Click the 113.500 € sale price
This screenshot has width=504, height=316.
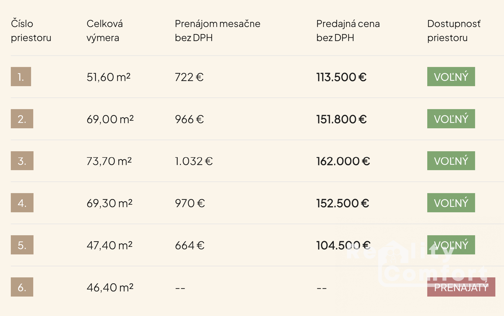tap(341, 77)
